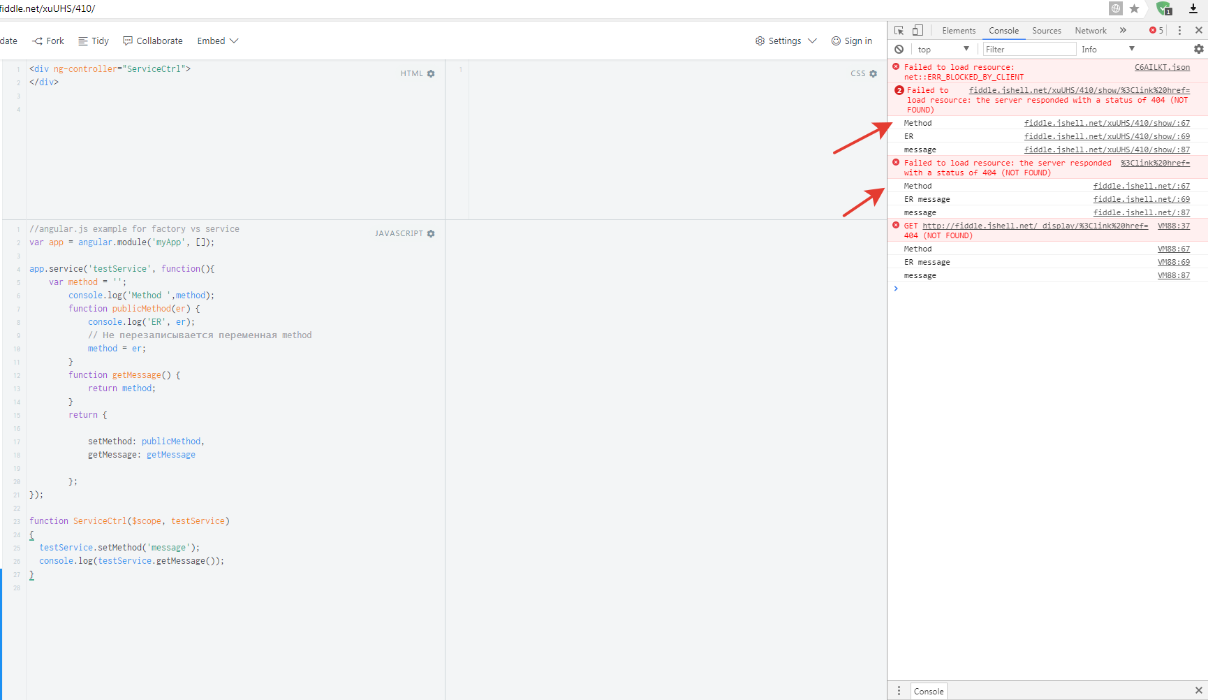Open the GET _display request URL link
The width and height of the screenshot is (1208, 700).
(1036, 226)
